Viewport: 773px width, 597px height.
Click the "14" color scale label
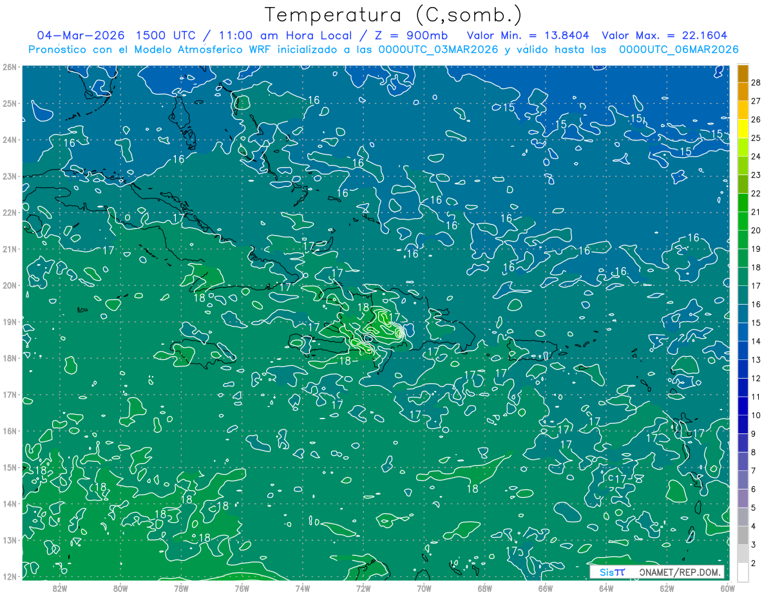(x=756, y=341)
